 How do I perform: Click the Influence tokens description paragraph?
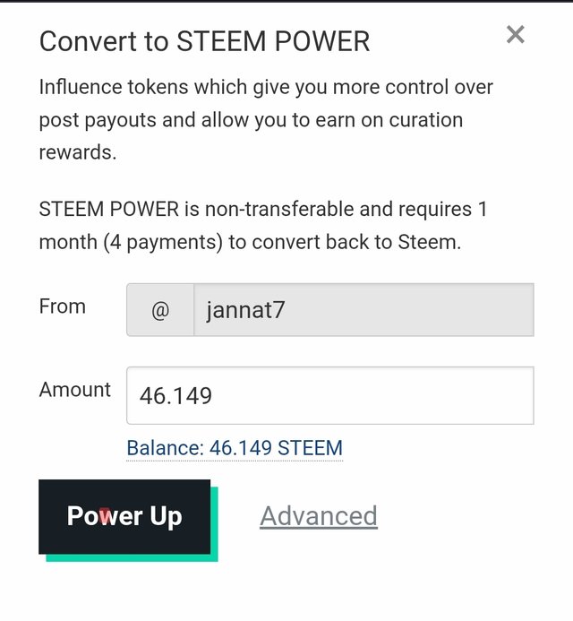(266, 120)
